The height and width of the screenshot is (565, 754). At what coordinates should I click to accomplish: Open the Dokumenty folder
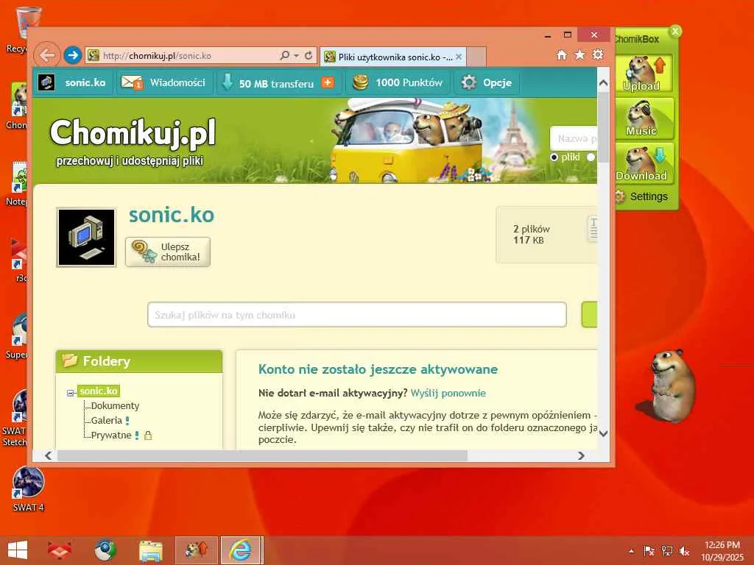coord(115,406)
